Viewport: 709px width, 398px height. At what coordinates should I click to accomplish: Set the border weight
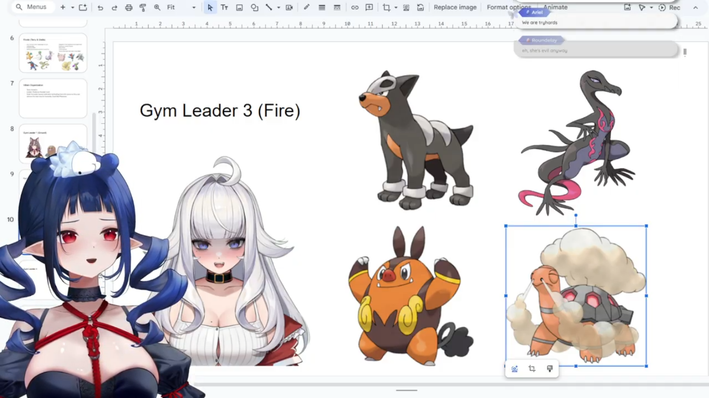pos(322,7)
